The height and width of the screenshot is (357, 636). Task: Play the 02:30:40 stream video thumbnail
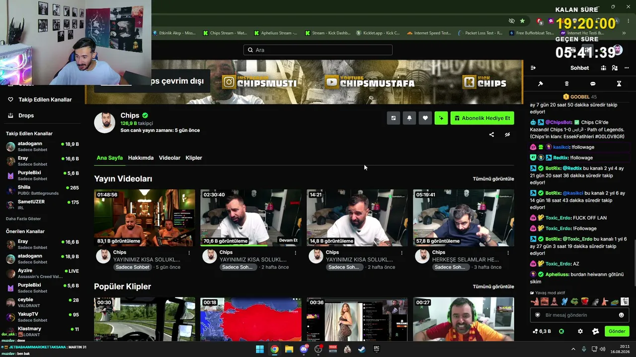pos(251,218)
